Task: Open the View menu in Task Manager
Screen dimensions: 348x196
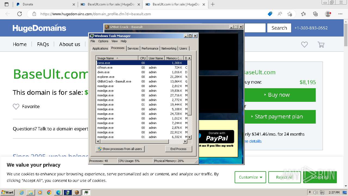Action: pos(114,41)
